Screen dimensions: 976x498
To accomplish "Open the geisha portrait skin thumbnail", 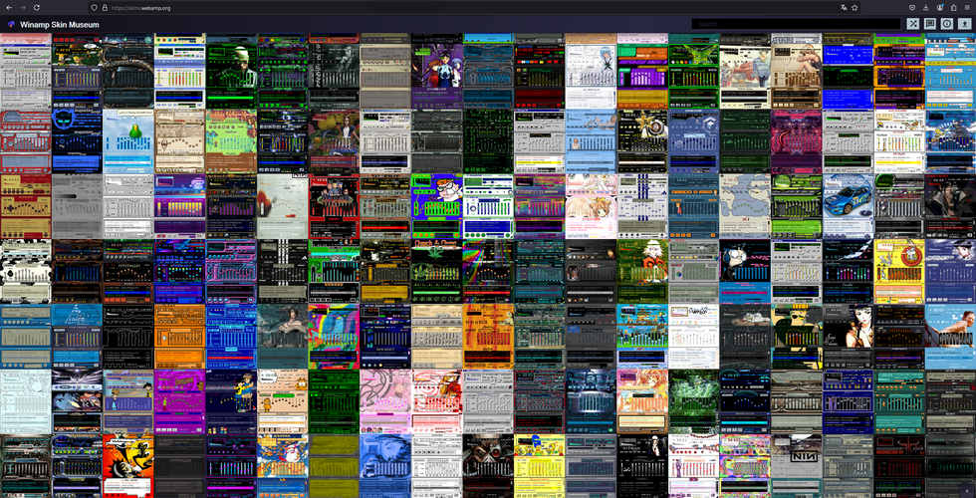I will click(848, 337).
